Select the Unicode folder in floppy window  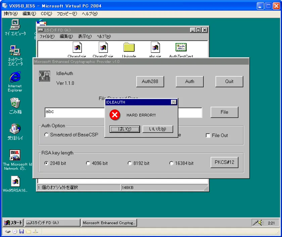pyautogui.click(x=129, y=48)
